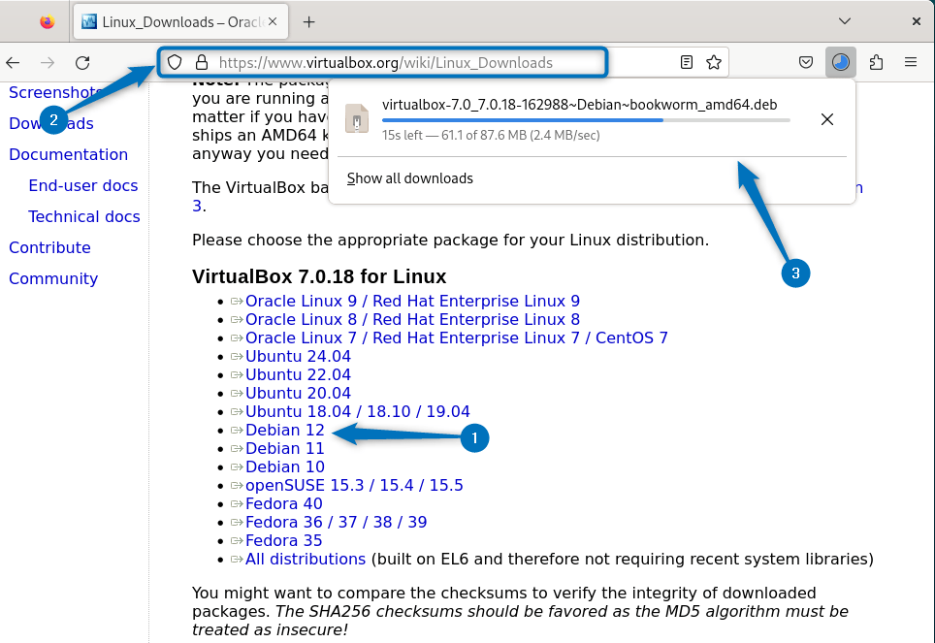The height and width of the screenshot is (643, 935).
Task: Go to the Community section
Action: pos(53,278)
